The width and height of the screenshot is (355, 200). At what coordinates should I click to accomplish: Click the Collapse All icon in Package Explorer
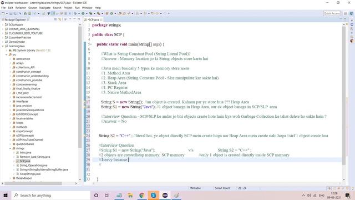(x=55, y=19)
